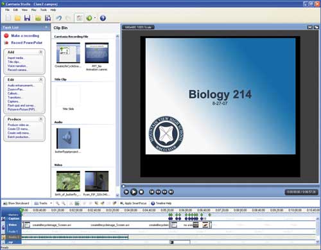Screen dimensions: 321x250
Task: Toggle the lock on the Audio 2 track
Action: tap(3, 237)
